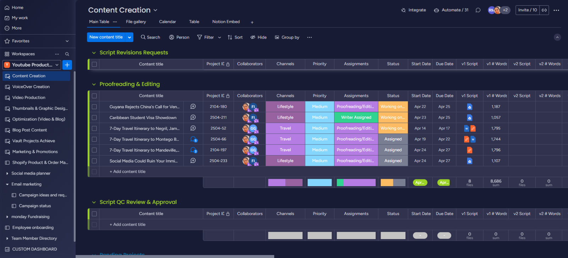
Task: Collapse the Proofreading & Editing group
Action: coord(94,84)
